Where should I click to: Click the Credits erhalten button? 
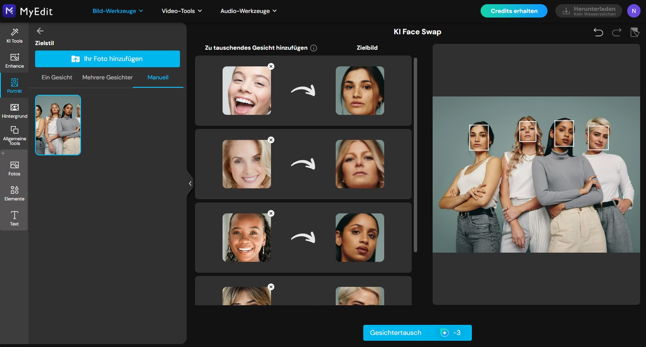click(x=514, y=11)
